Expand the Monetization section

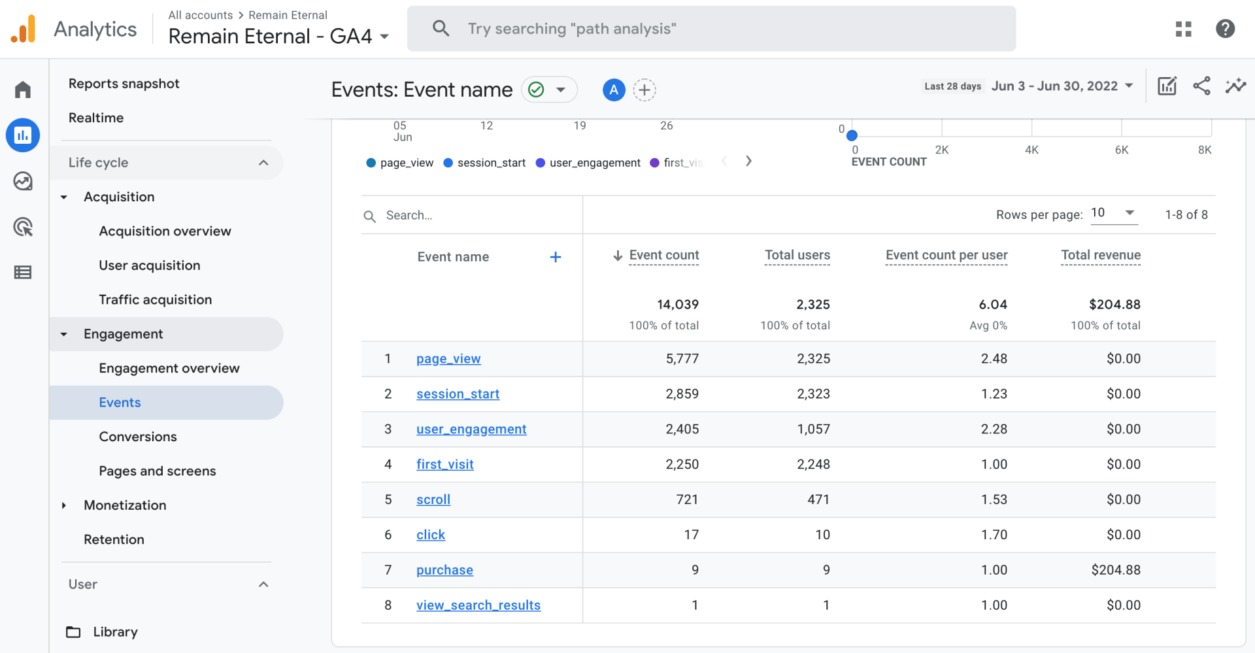(x=125, y=505)
